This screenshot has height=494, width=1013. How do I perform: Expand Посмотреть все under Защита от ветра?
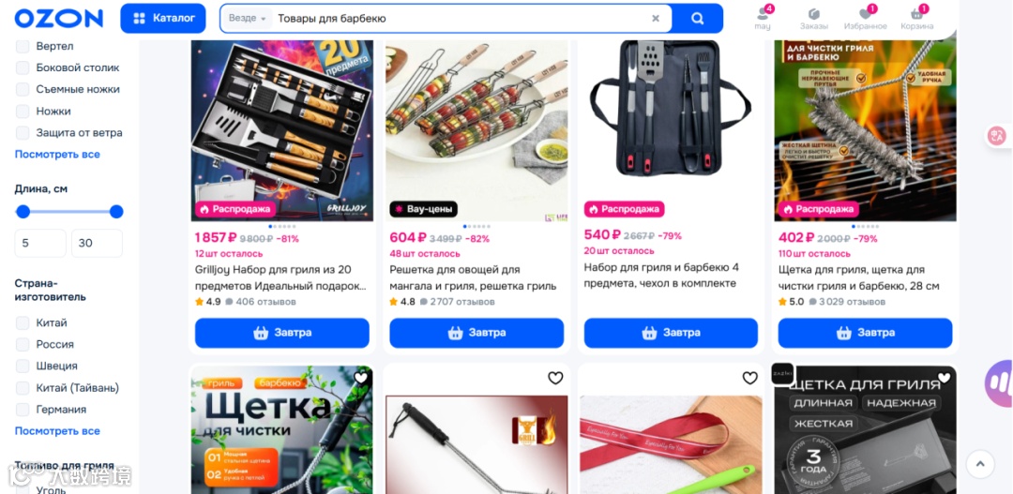57,155
